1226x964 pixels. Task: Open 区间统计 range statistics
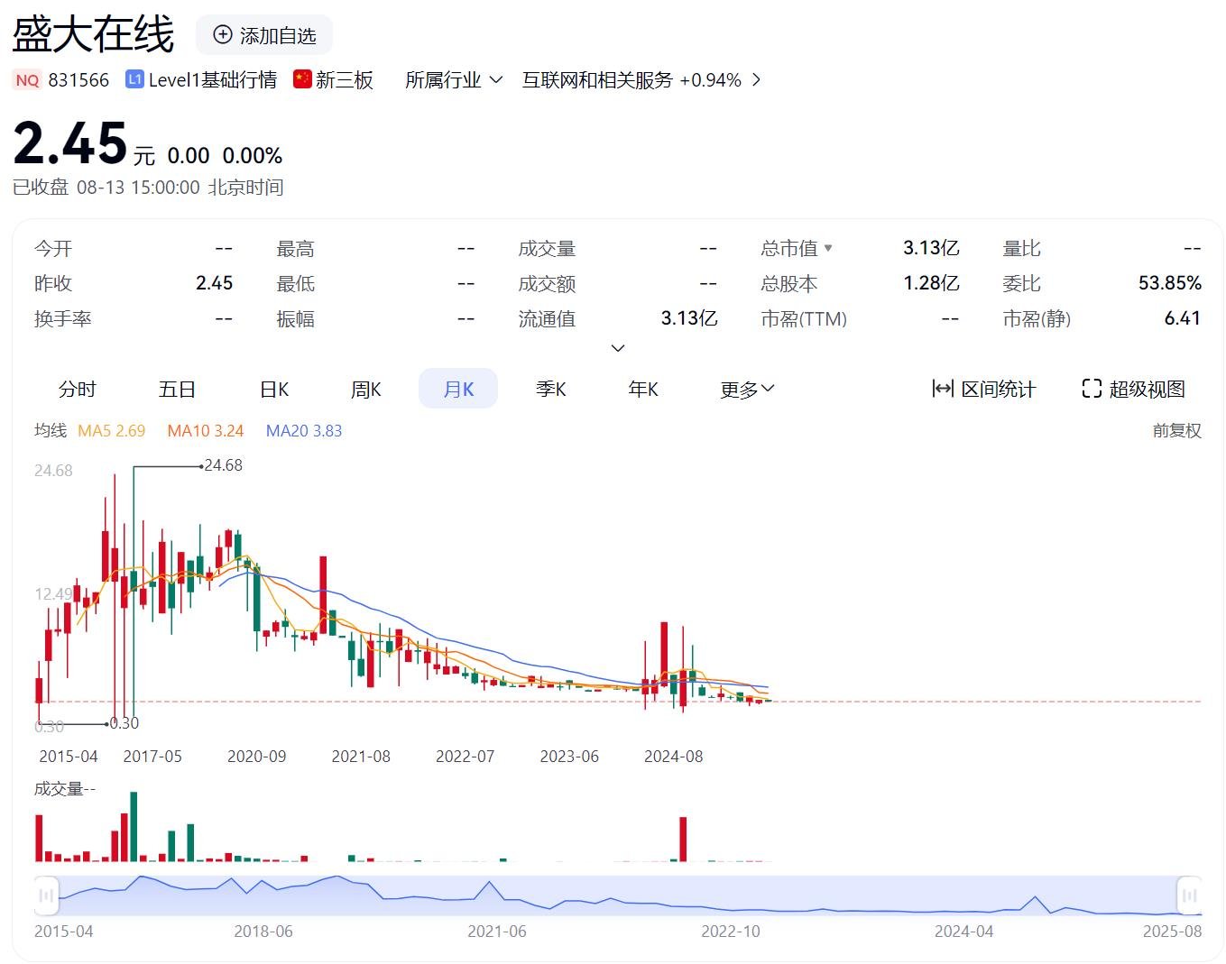tap(984, 389)
